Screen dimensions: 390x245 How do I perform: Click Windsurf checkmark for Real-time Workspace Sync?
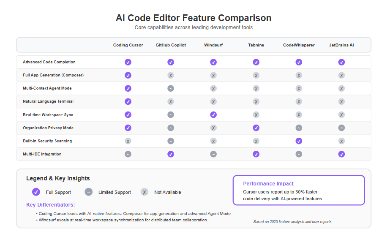tap(213, 114)
